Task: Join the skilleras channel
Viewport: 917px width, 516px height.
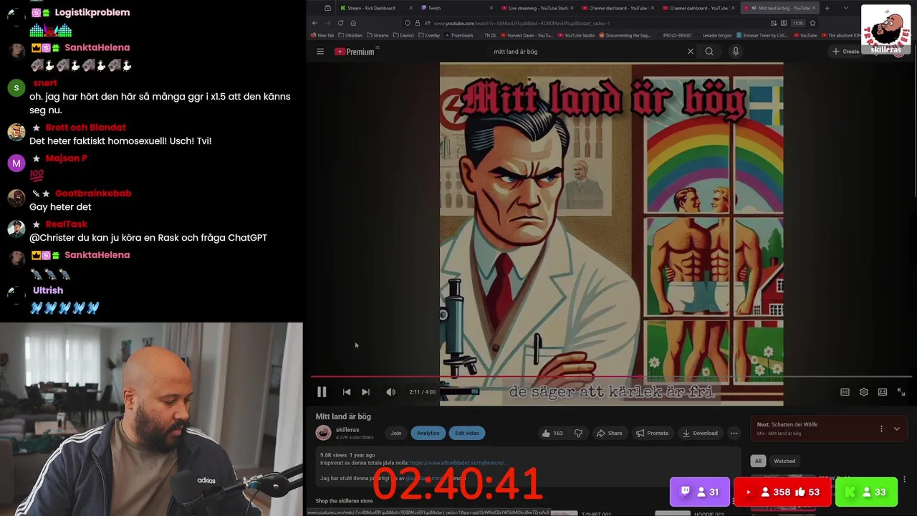Action: click(395, 433)
